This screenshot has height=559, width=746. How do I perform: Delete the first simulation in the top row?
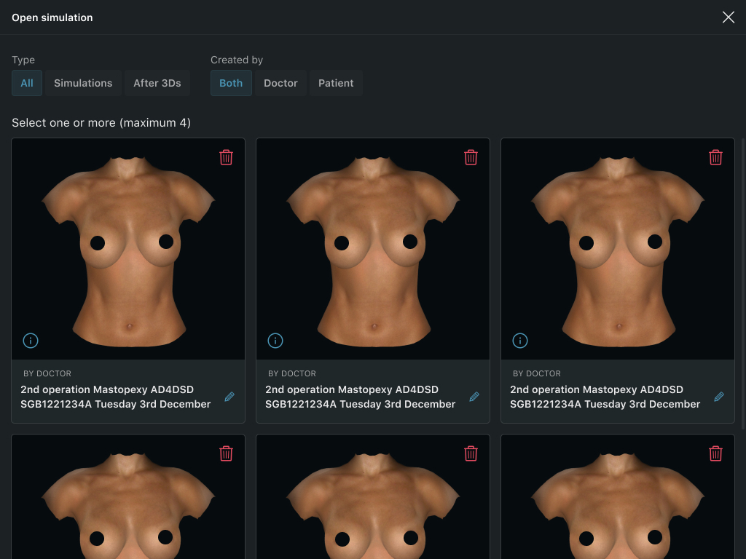(x=226, y=157)
